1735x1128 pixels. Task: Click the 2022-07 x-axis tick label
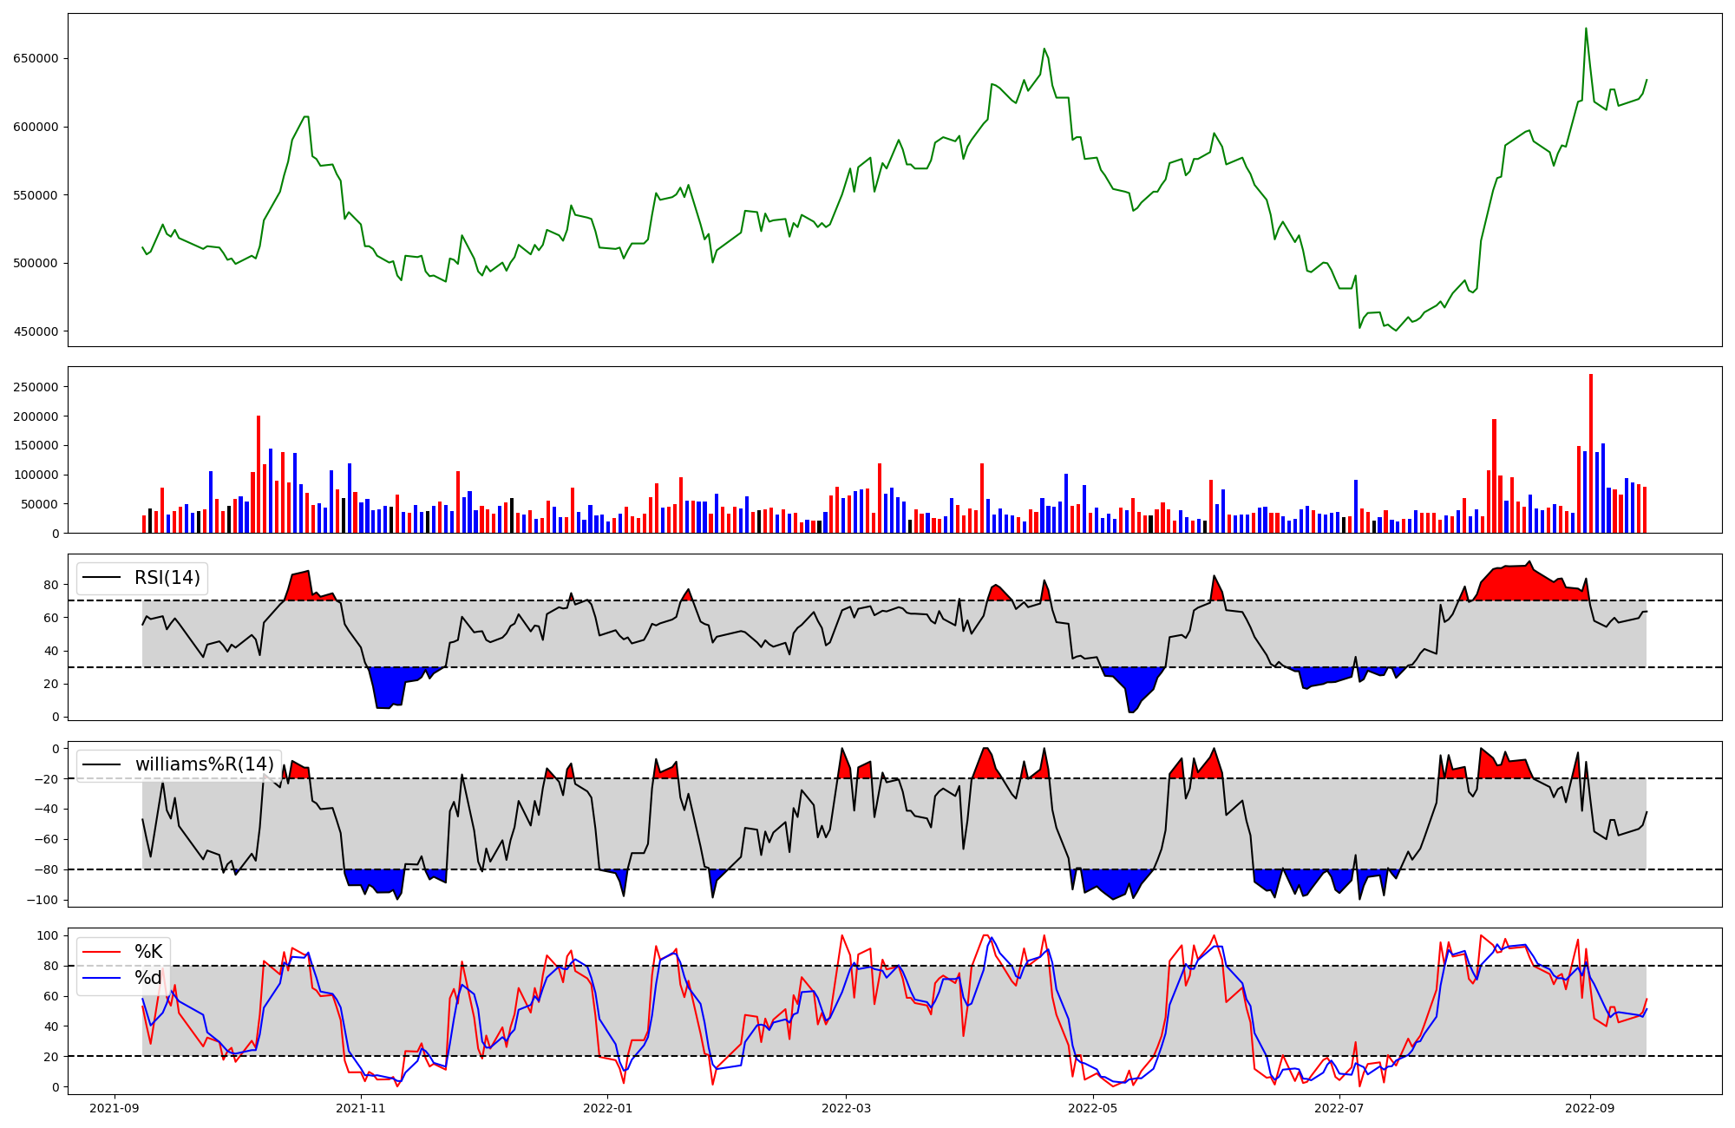(1339, 1108)
